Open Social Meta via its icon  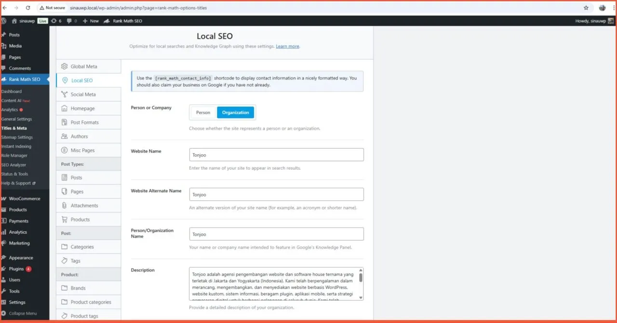[x=64, y=94]
